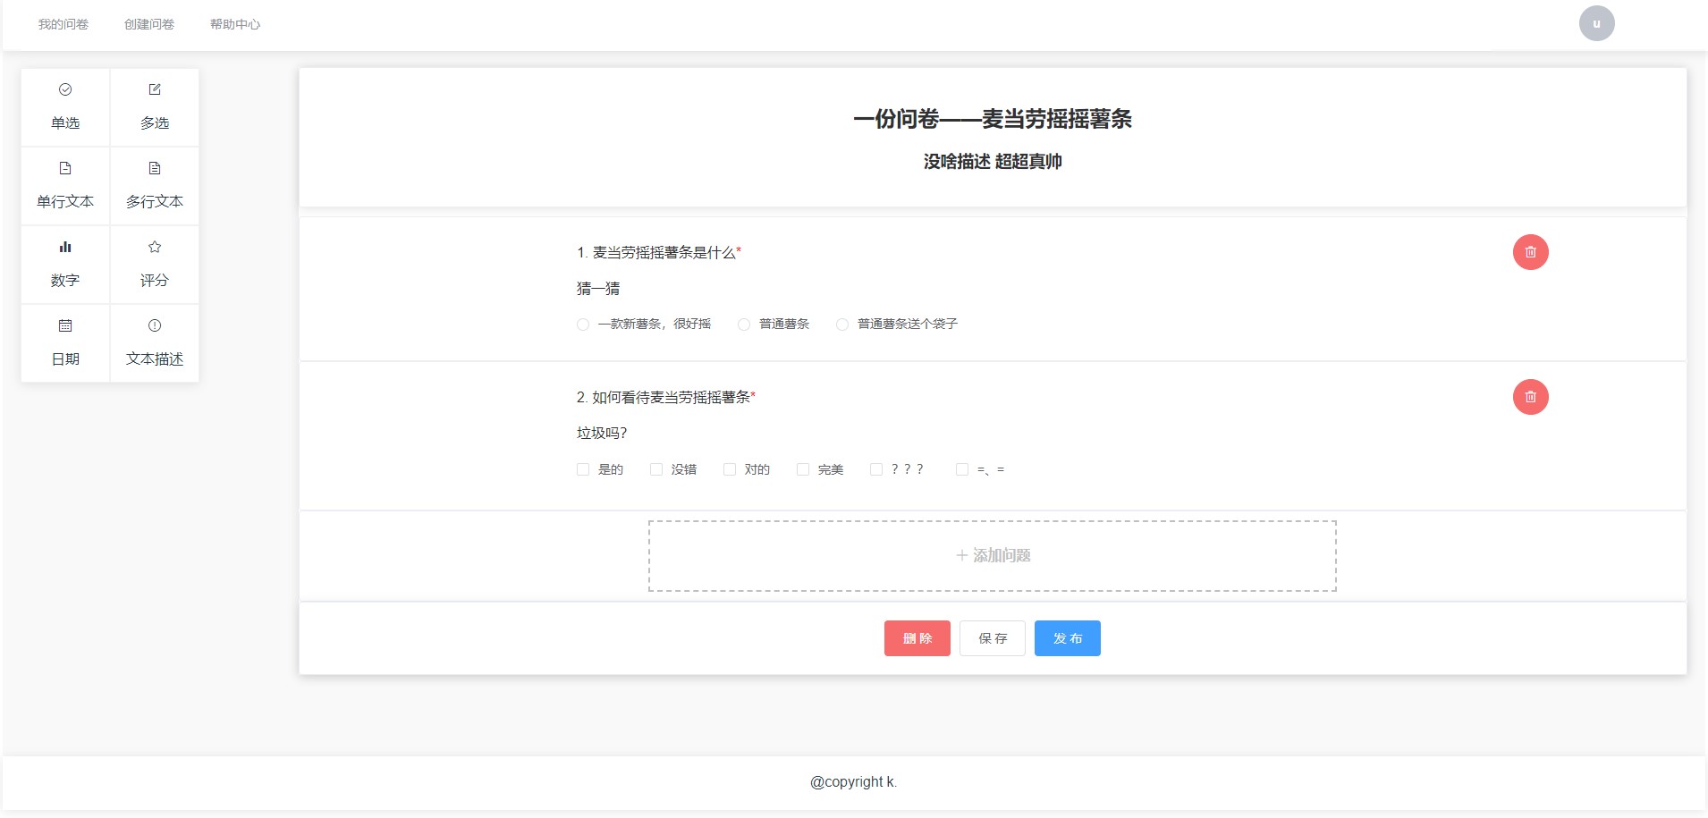Click the question 1 note 猜一猜

[x=598, y=289]
